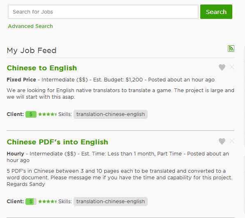Open the Chinese PDF's into English job title
Screen dimensions: 245x218
click(57, 142)
